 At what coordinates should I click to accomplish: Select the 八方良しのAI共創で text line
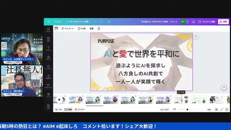coord(140,74)
